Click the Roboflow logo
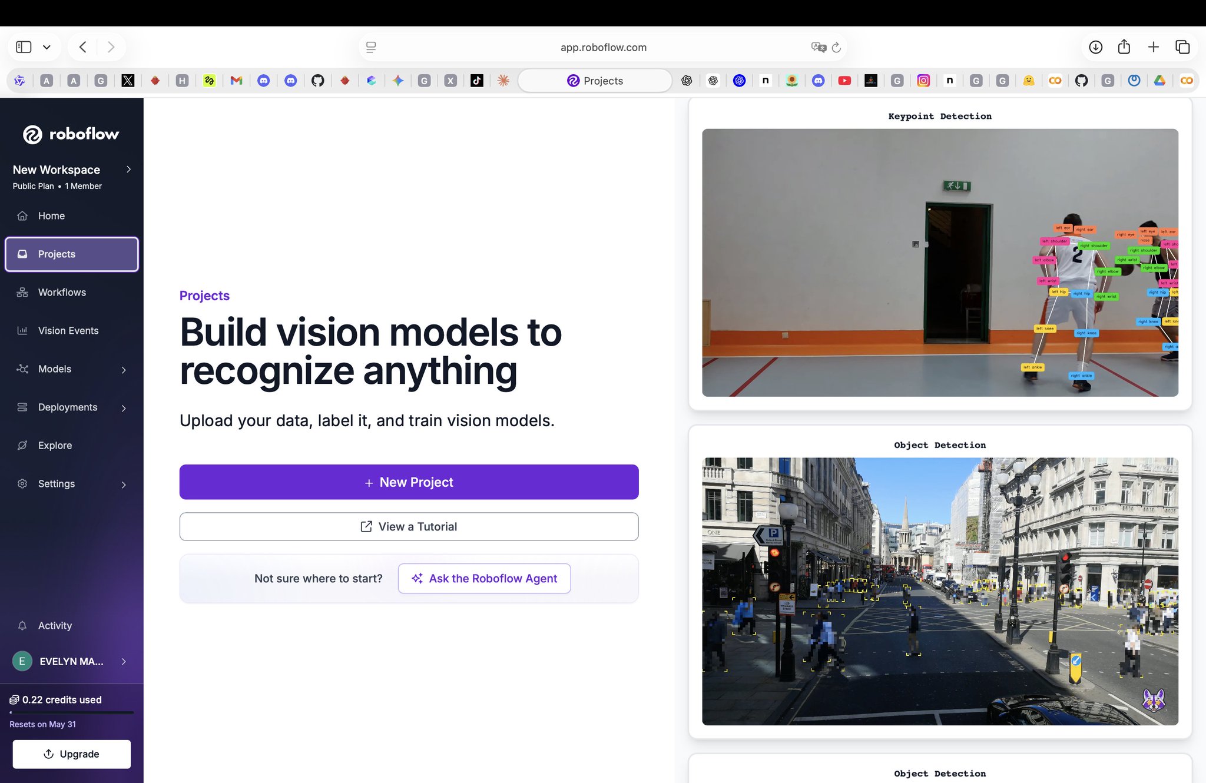 coord(71,134)
